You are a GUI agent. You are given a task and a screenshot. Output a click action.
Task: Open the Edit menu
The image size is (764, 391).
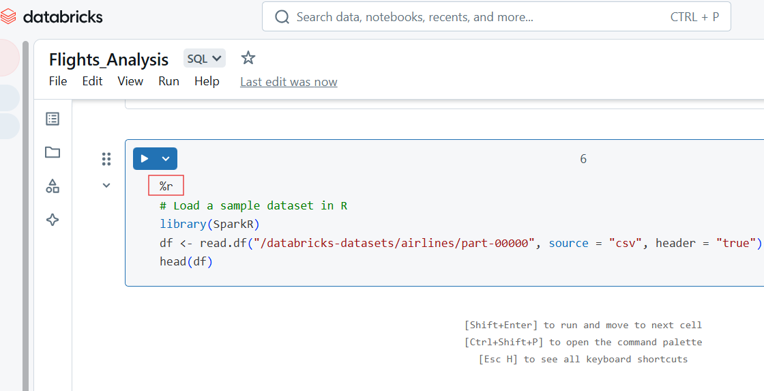(92, 81)
